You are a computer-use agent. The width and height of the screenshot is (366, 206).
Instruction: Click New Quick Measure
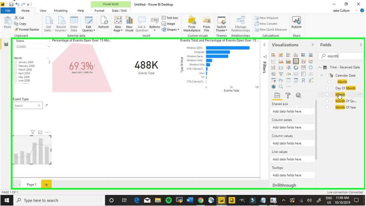[271, 29]
